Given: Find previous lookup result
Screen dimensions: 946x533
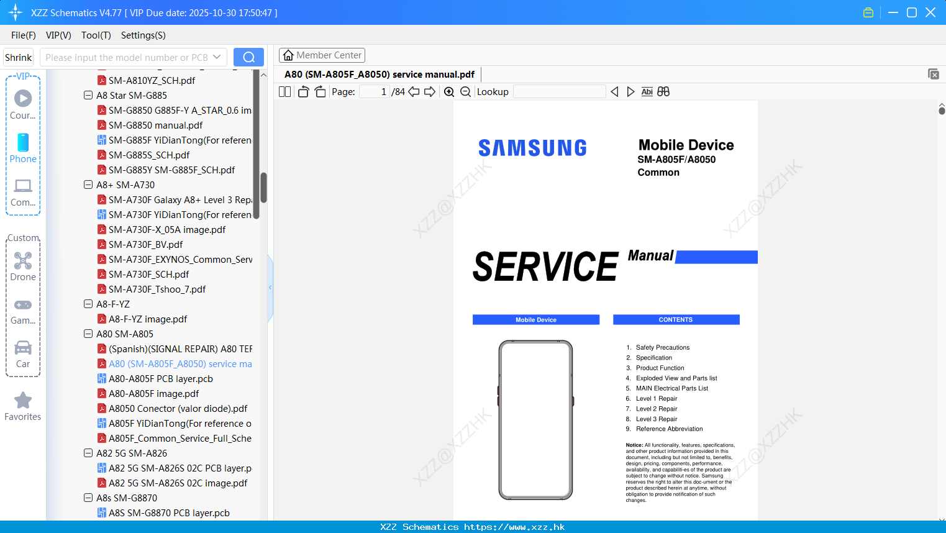Looking at the screenshot, I should point(614,91).
